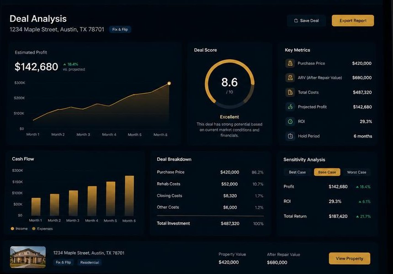This screenshot has width=393, height=274.
Task: Click the Rehab Costs row label
Action: coord(169,184)
